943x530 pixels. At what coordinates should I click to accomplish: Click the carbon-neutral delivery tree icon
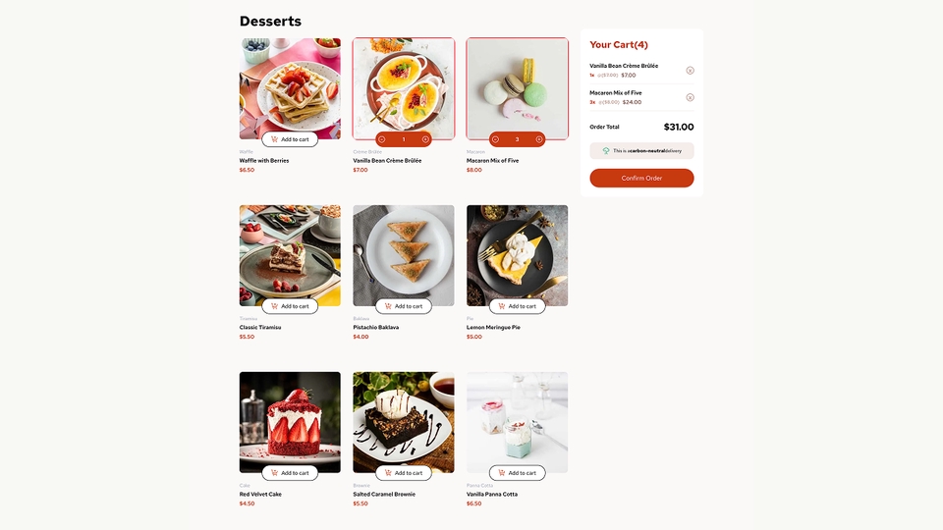coord(606,151)
